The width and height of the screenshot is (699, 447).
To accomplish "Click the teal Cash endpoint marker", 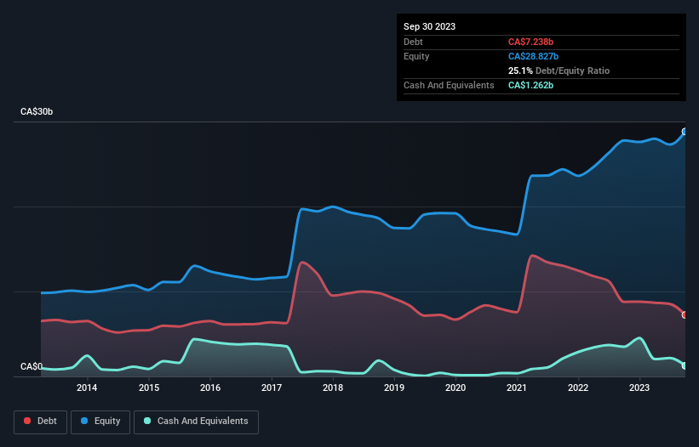I will [x=685, y=365].
